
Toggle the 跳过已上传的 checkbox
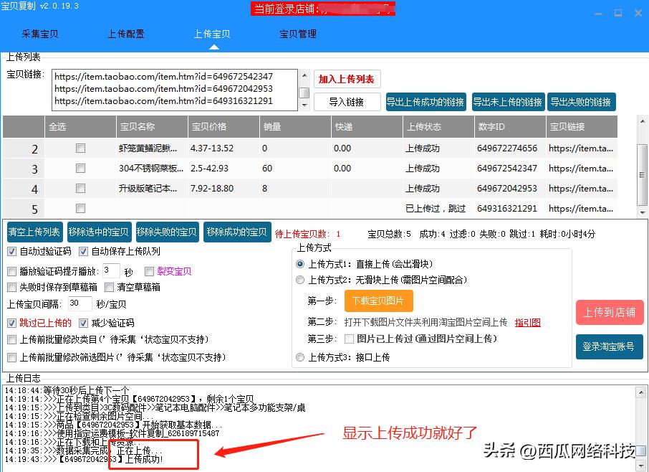click(11, 324)
